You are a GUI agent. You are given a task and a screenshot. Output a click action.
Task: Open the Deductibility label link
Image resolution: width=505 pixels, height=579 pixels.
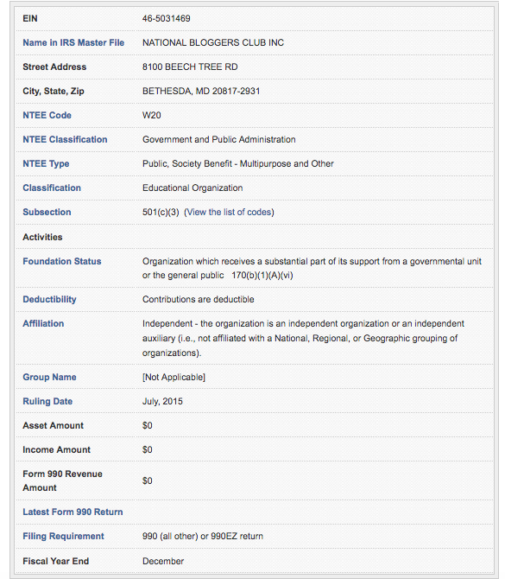click(x=49, y=300)
